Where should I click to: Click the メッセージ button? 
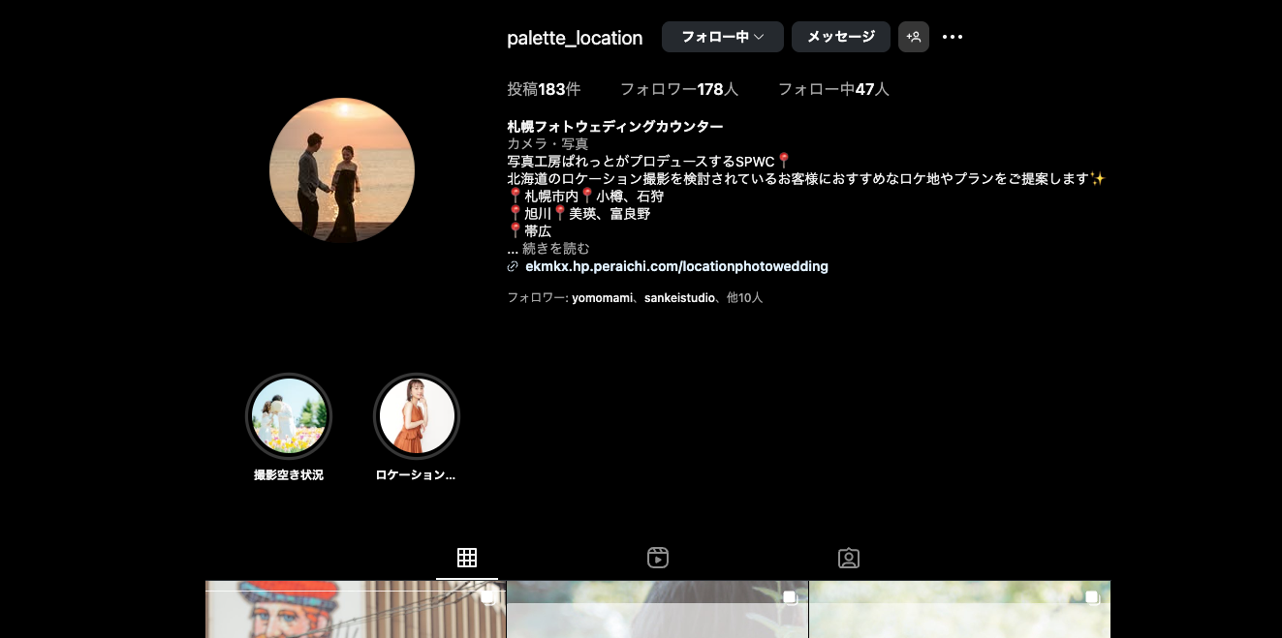click(x=840, y=37)
